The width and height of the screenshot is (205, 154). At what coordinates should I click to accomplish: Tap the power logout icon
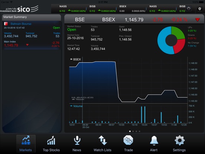(x=189, y=9)
